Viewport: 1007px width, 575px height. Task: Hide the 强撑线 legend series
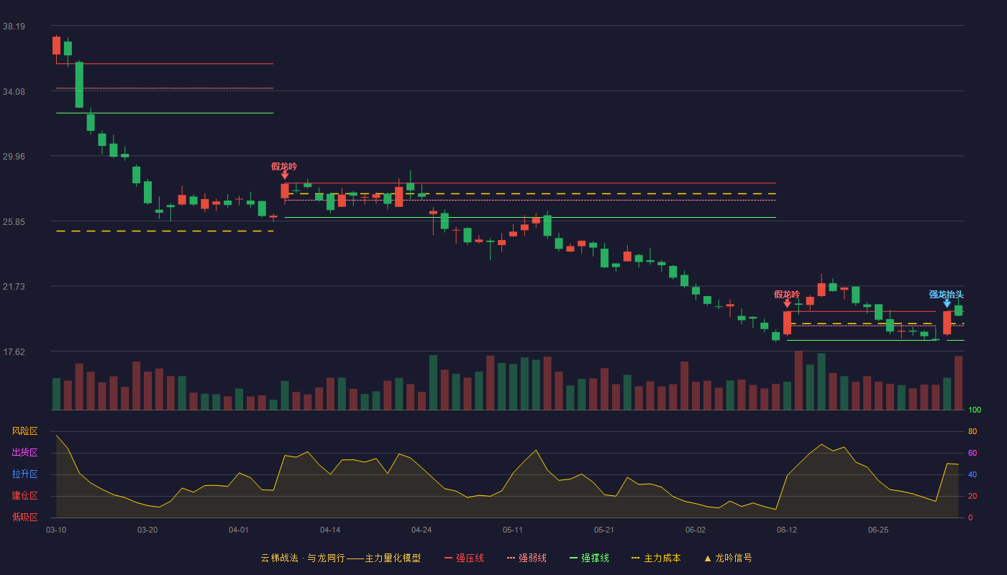(x=589, y=558)
